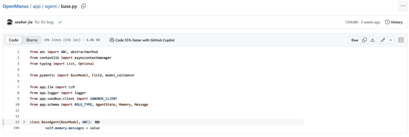409x137 pixels.
Task: Expand the folded code ellipsis badge
Action: click(x=97, y=122)
